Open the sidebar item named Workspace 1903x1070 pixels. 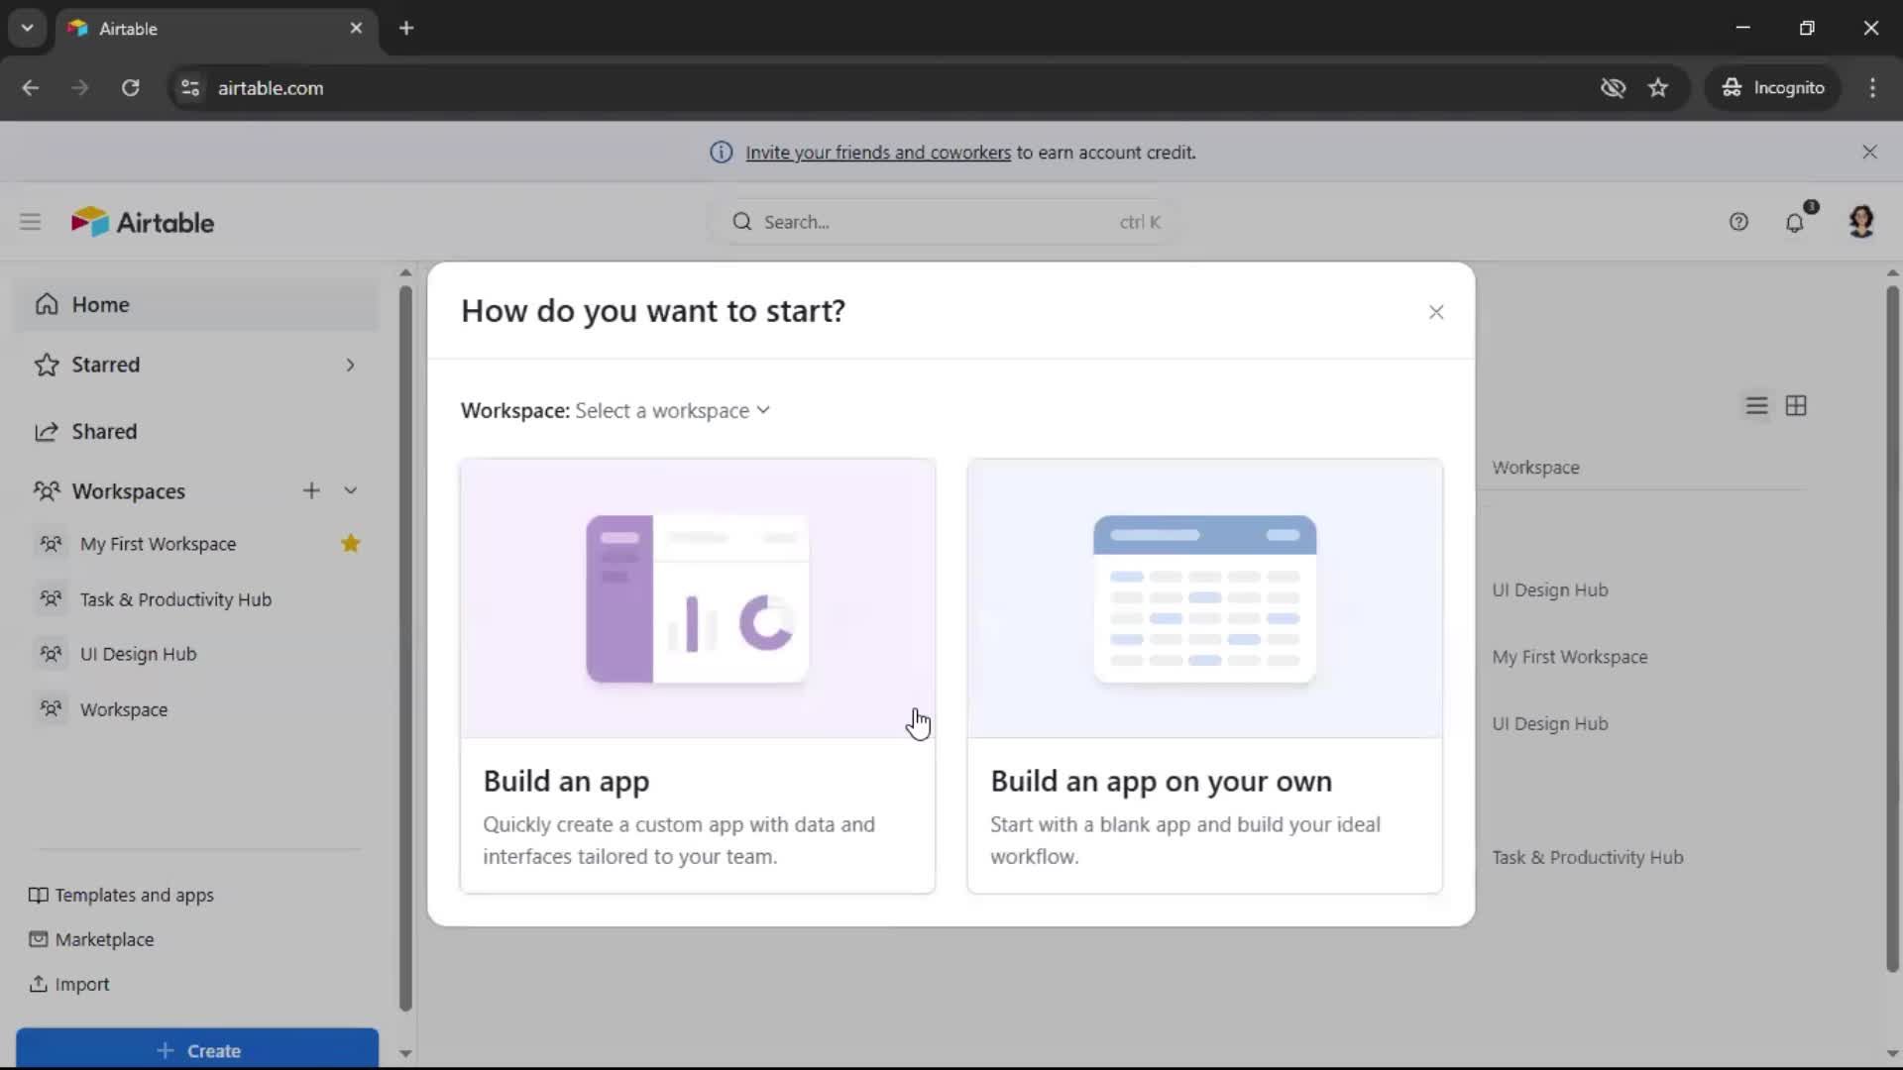click(x=124, y=709)
